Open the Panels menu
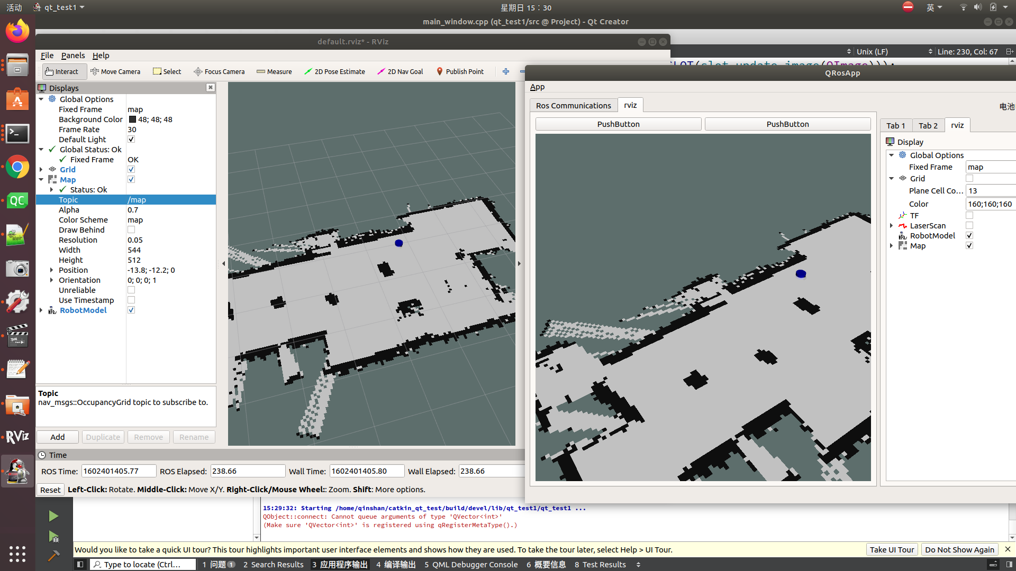This screenshot has width=1016, height=571. [72, 56]
